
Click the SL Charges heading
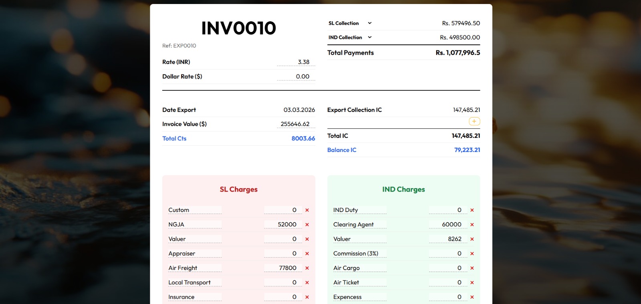coord(239,190)
